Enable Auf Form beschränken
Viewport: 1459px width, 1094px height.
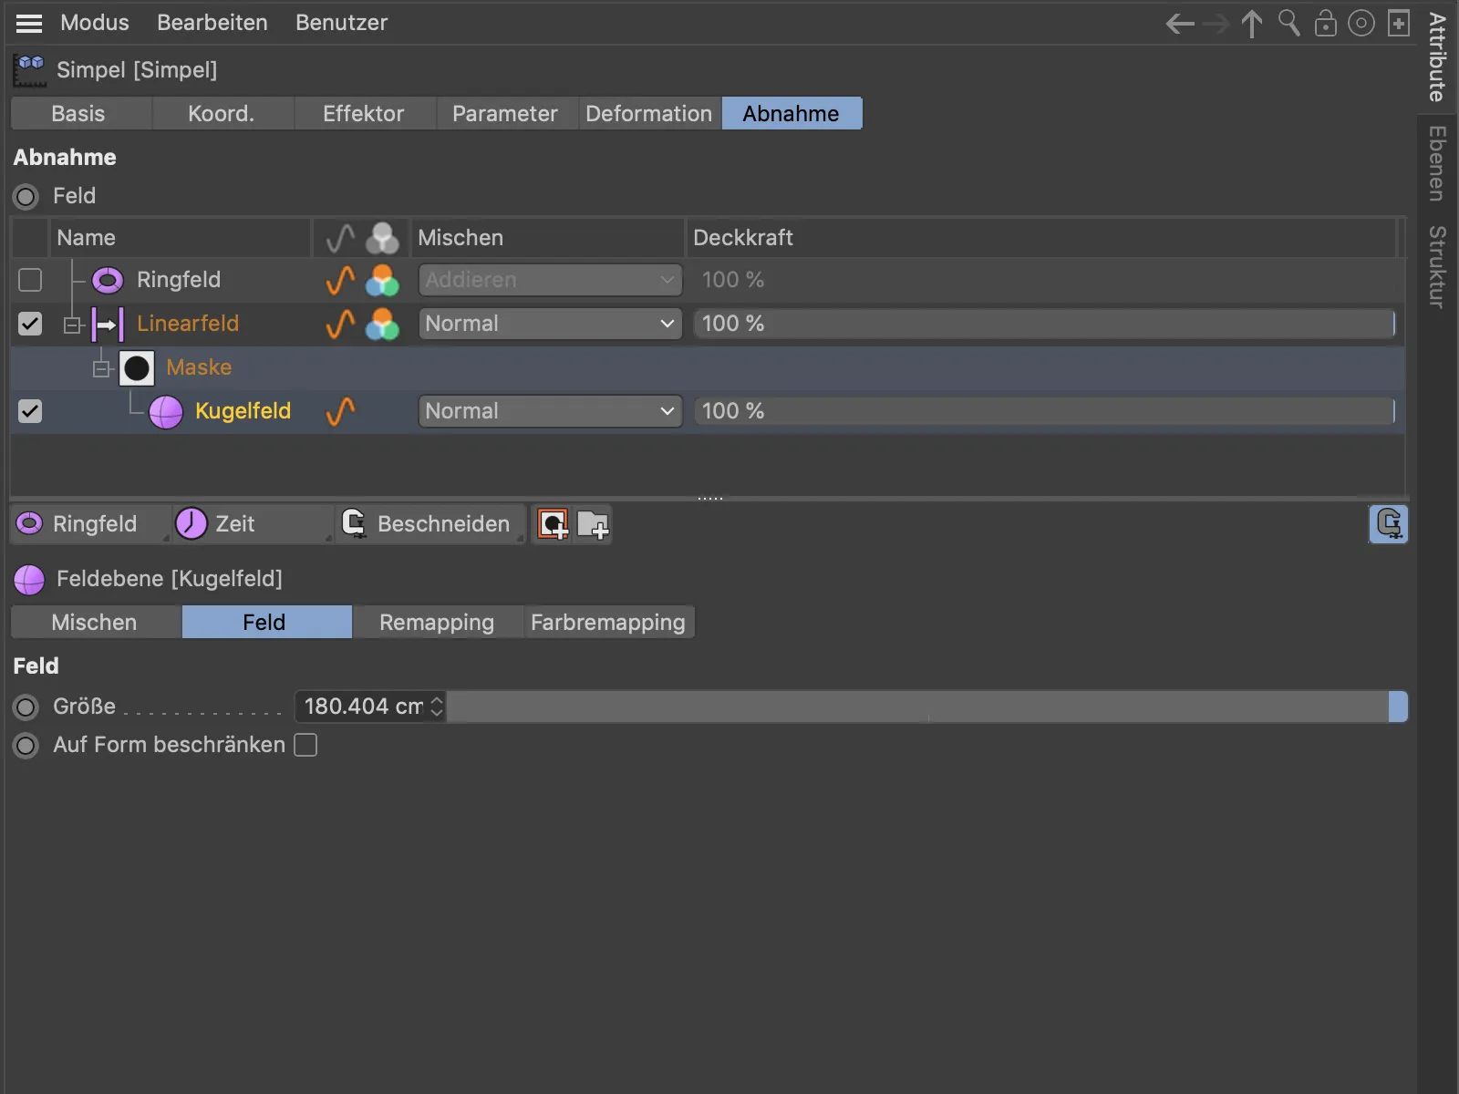pos(306,745)
